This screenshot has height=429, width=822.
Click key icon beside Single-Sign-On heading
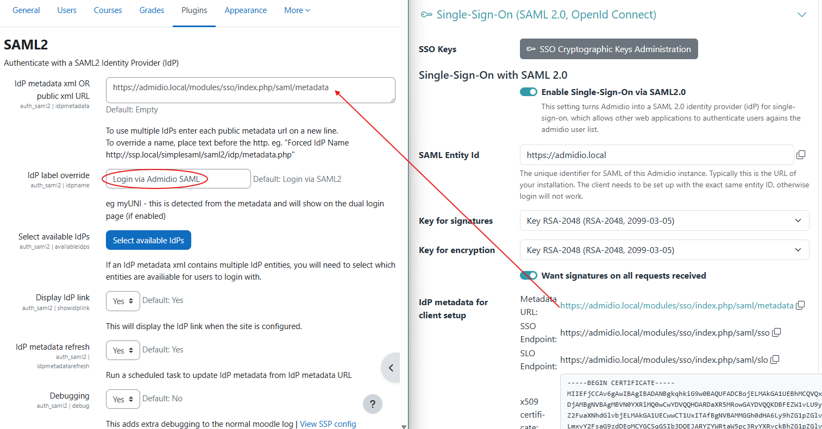(x=426, y=15)
